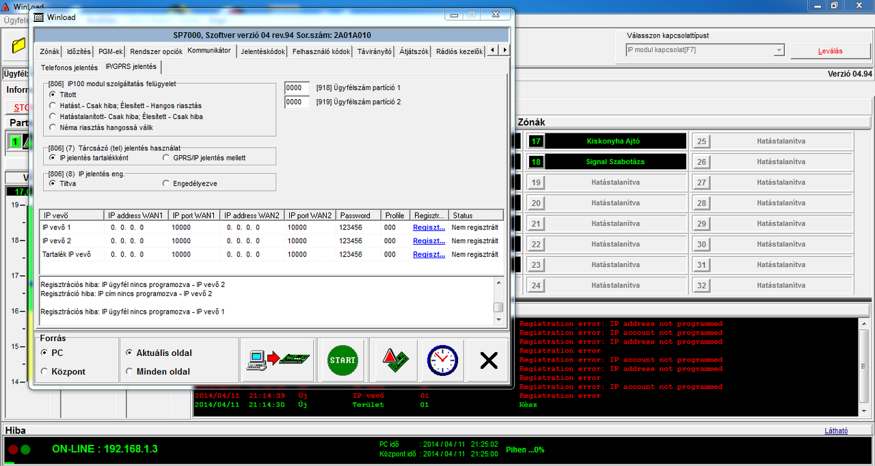Click Regiszt... link for IP vevő 1

tap(429, 228)
